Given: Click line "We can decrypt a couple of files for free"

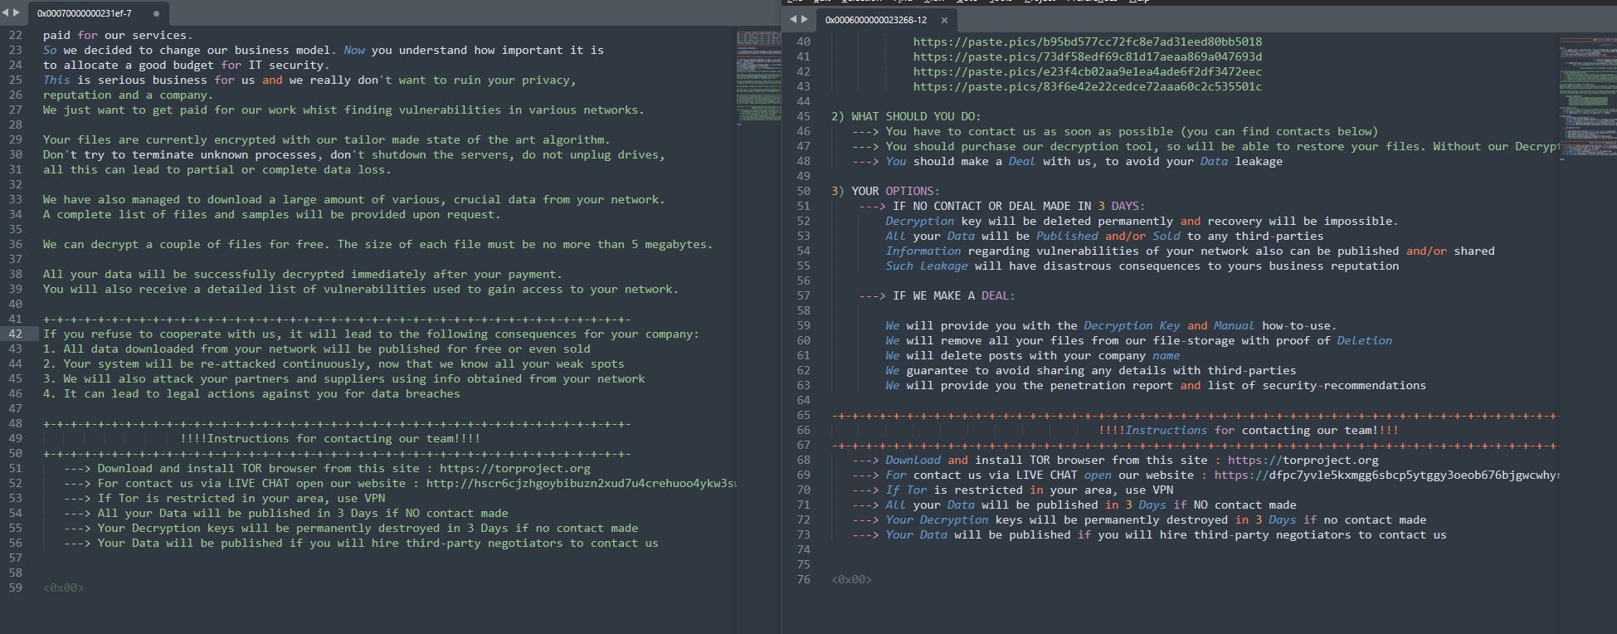Looking at the screenshot, I should pos(377,245).
